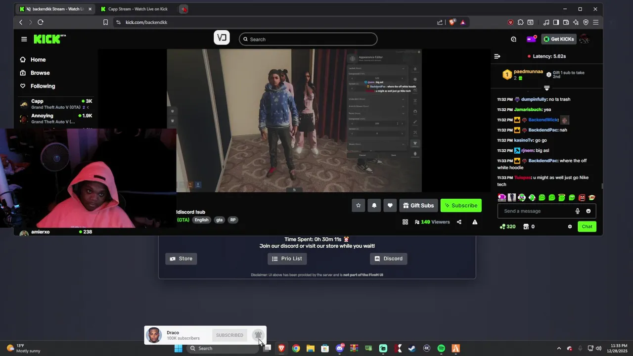This screenshot has width=633, height=356.
Task: Open Discord from taskbar
Action: coord(340,349)
